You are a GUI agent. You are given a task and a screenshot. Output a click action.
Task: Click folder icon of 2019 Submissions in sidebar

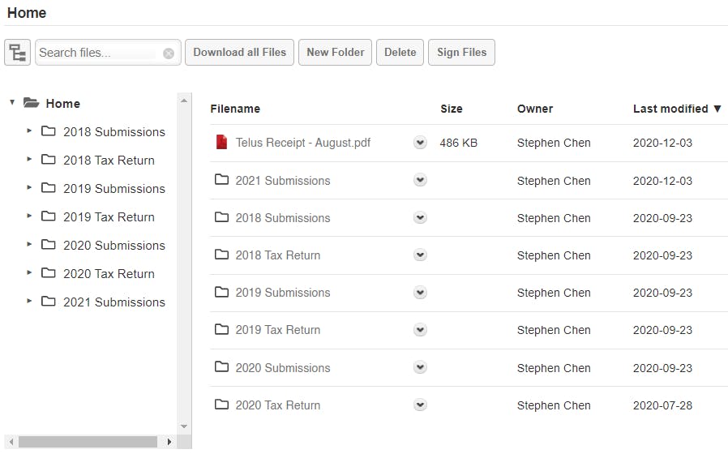tap(49, 188)
